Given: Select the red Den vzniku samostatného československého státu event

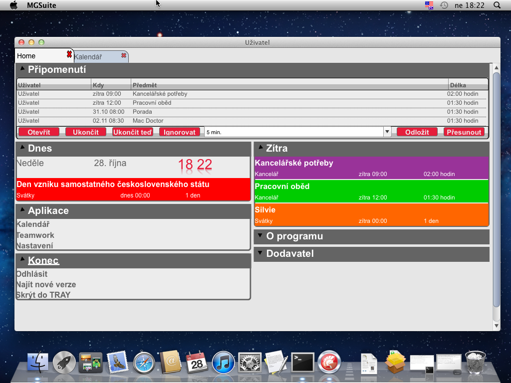Looking at the screenshot, I should [133, 189].
